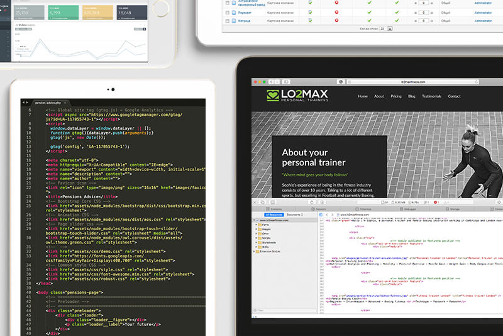Open Administrator link in Матрица row
Screen dimensions: 503x336
(x=483, y=21)
